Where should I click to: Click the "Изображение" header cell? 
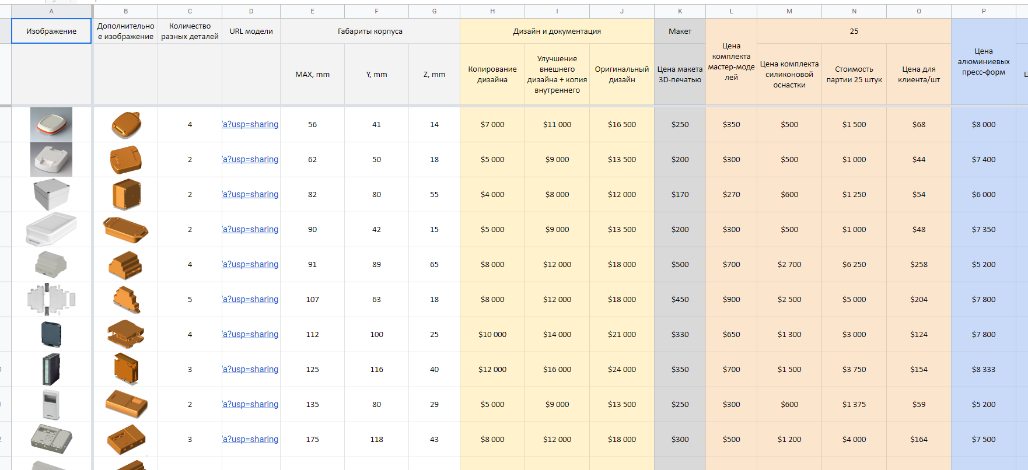pos(51,31)
